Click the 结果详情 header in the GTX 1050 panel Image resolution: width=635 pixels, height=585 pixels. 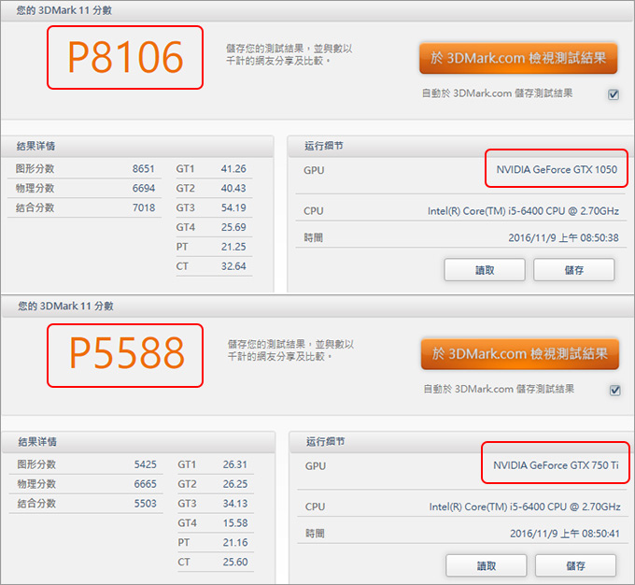tap(35, 146)
